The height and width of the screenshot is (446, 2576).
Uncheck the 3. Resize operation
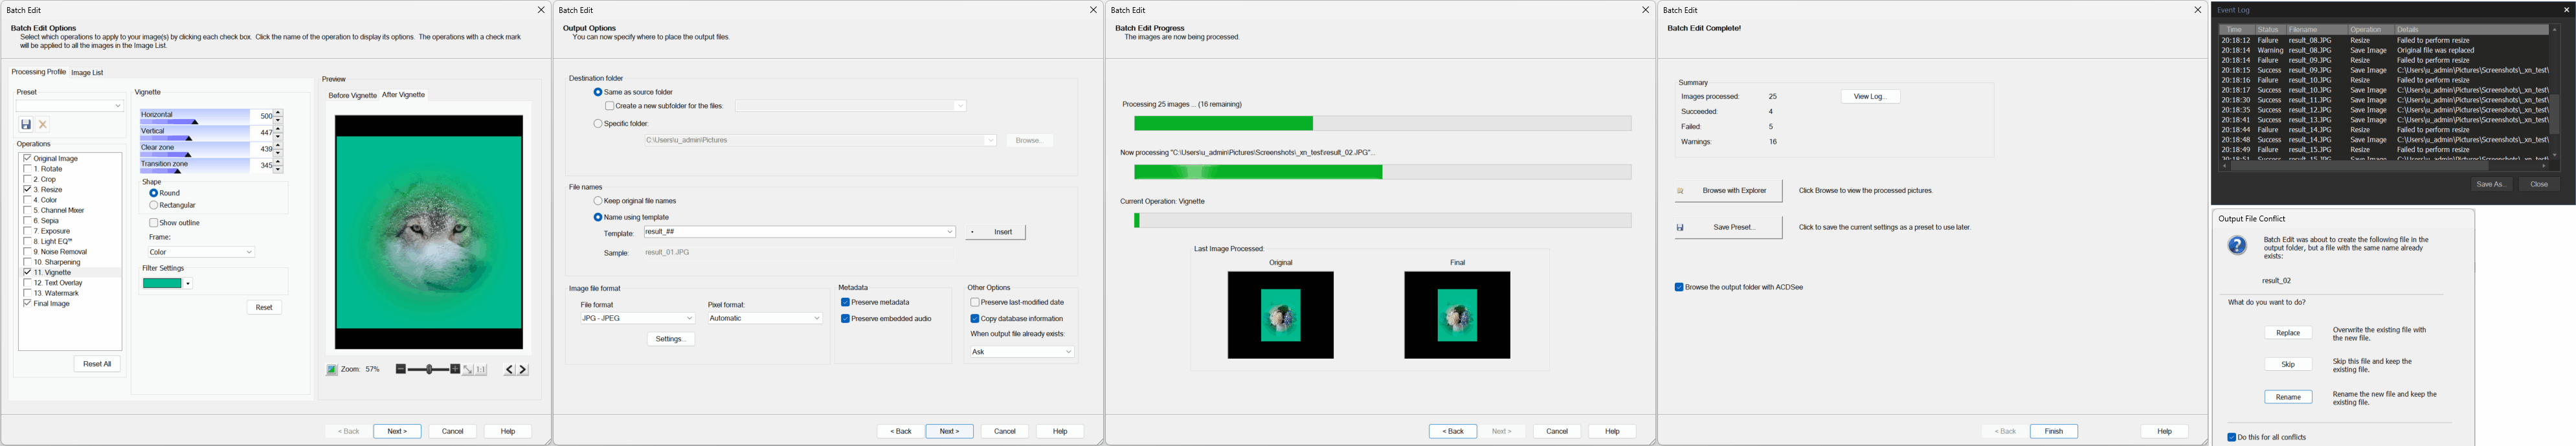tap(27, 189)
